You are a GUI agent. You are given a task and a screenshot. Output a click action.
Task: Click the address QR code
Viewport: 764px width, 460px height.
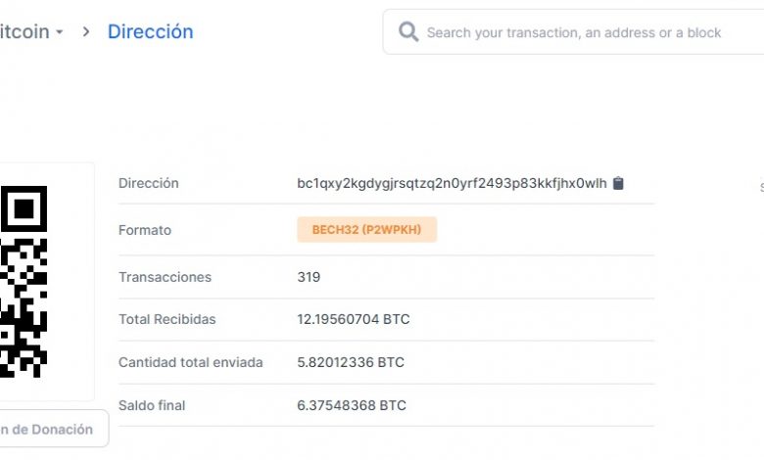click(24, 282)
